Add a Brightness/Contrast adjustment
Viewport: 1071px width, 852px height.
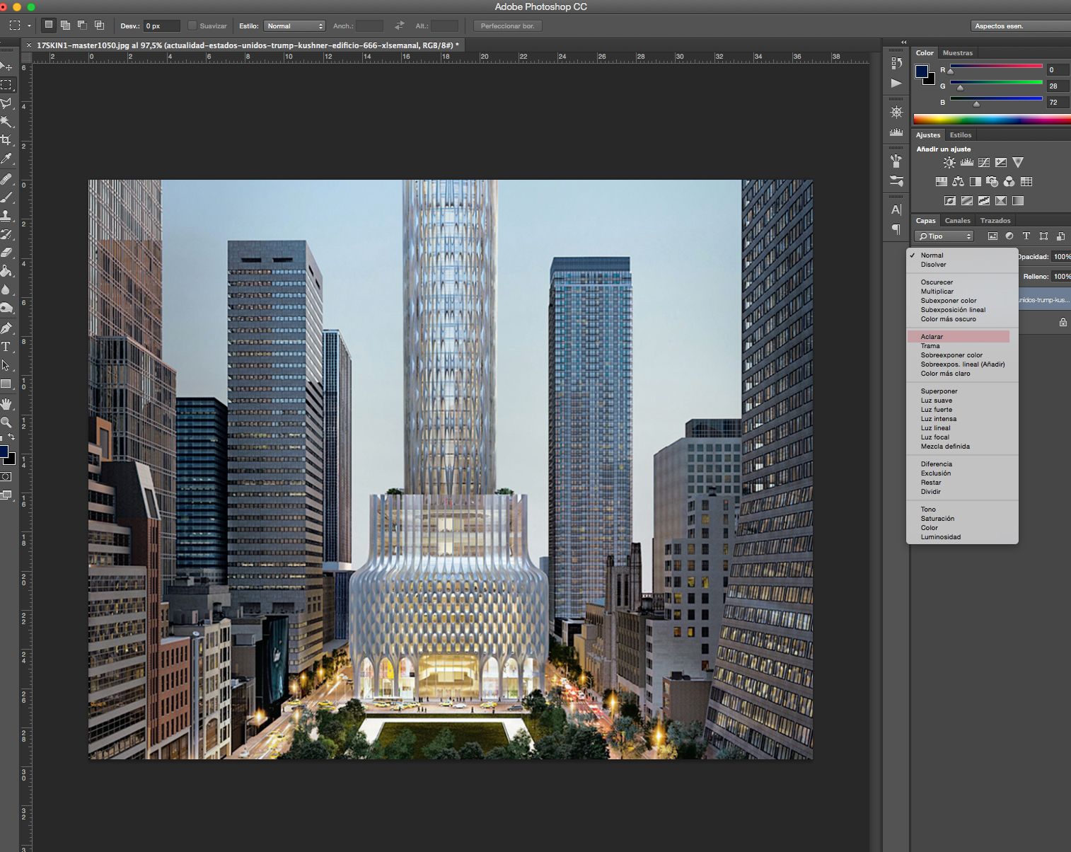pyautogui.click(x=949, y=163)
